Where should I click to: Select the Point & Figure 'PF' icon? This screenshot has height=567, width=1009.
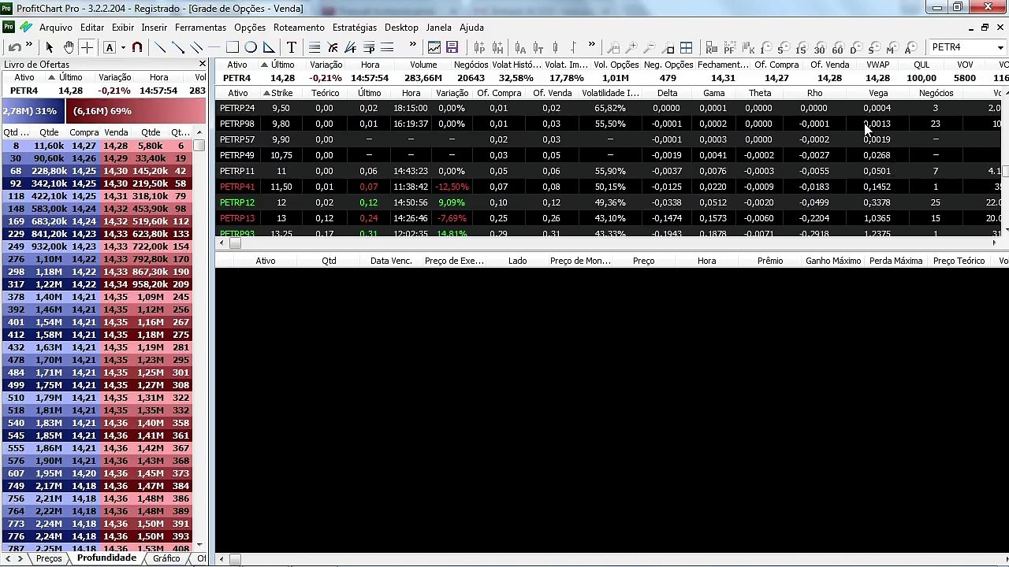tap(728, 47)
